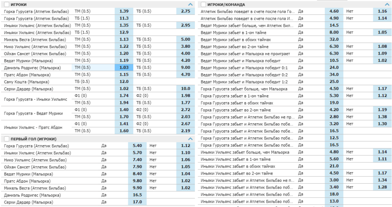Pick Нет 1.11 Иньяки Уильямс забьет в 1-ом тайме
The image size is (392, 207).
tap(382, 159)
